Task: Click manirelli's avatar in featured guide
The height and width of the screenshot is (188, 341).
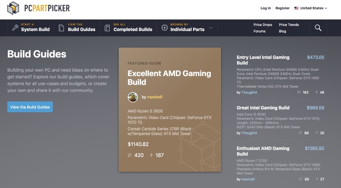Action: [133, 97]
